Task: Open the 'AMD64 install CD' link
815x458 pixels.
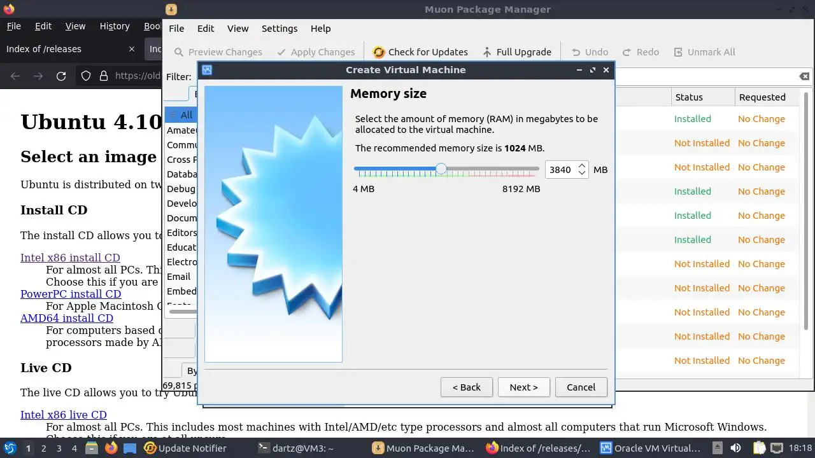Action: [x=67, y=318]
